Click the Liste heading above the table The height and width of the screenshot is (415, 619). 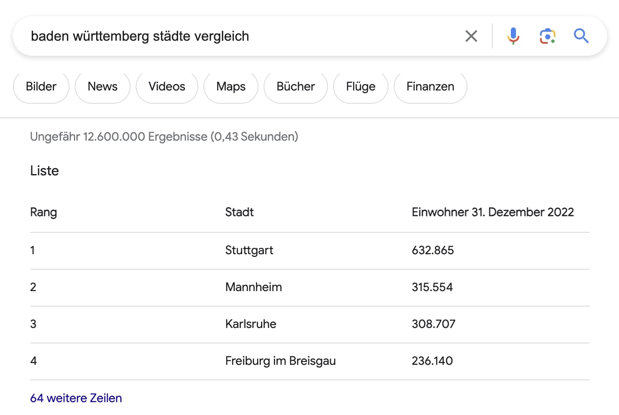[44, 171]
